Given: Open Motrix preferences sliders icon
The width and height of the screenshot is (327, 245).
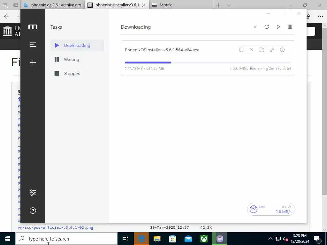Looking at the screenshot, I should click(x=33, y=192).
